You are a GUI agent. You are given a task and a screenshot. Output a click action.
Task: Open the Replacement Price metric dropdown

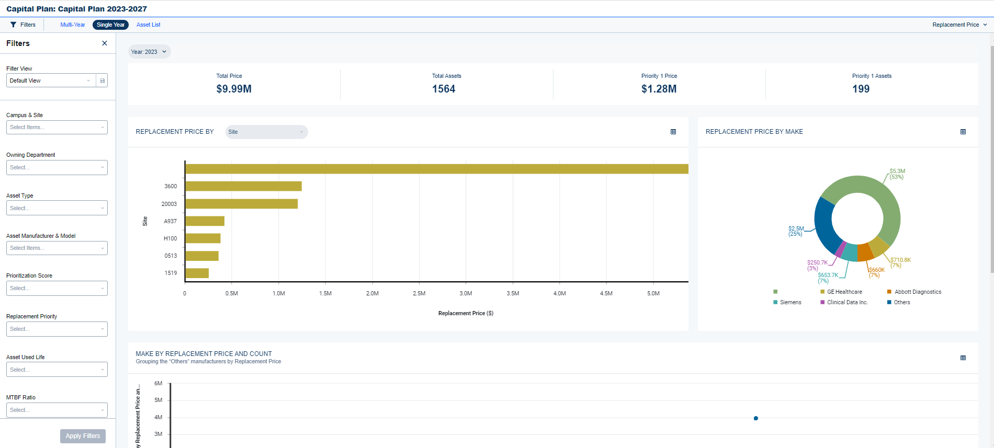pyautogui.click(x=959, y=25)
